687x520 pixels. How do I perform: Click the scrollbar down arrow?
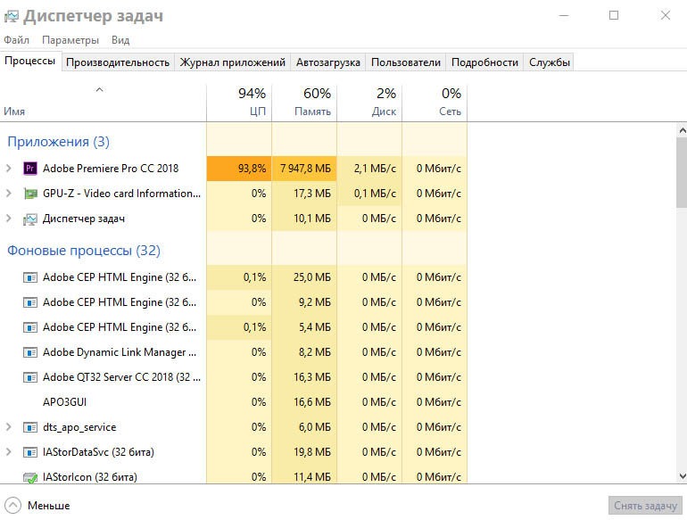(x=682, y=476)
